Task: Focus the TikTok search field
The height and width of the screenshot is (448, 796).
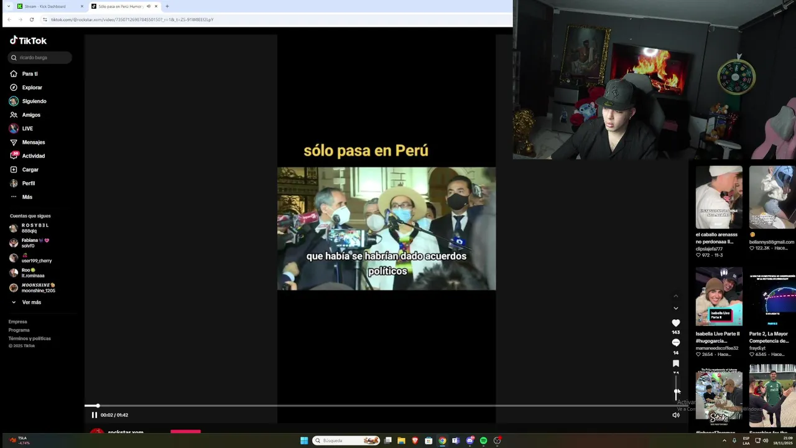Action: click(x=40, y=57)
